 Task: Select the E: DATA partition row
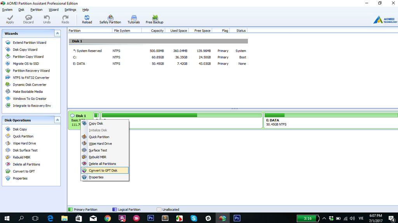158,64
